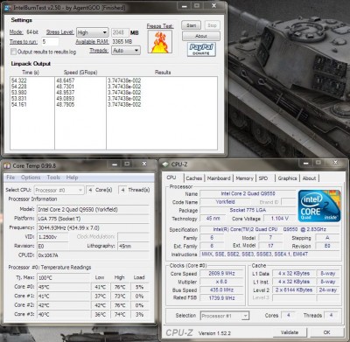Click the IntelBurnTest Stop button

(212, 25)
